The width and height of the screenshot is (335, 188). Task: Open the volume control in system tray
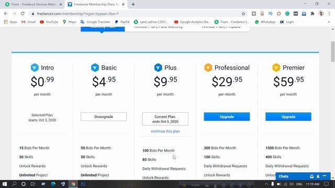[292, 184]
